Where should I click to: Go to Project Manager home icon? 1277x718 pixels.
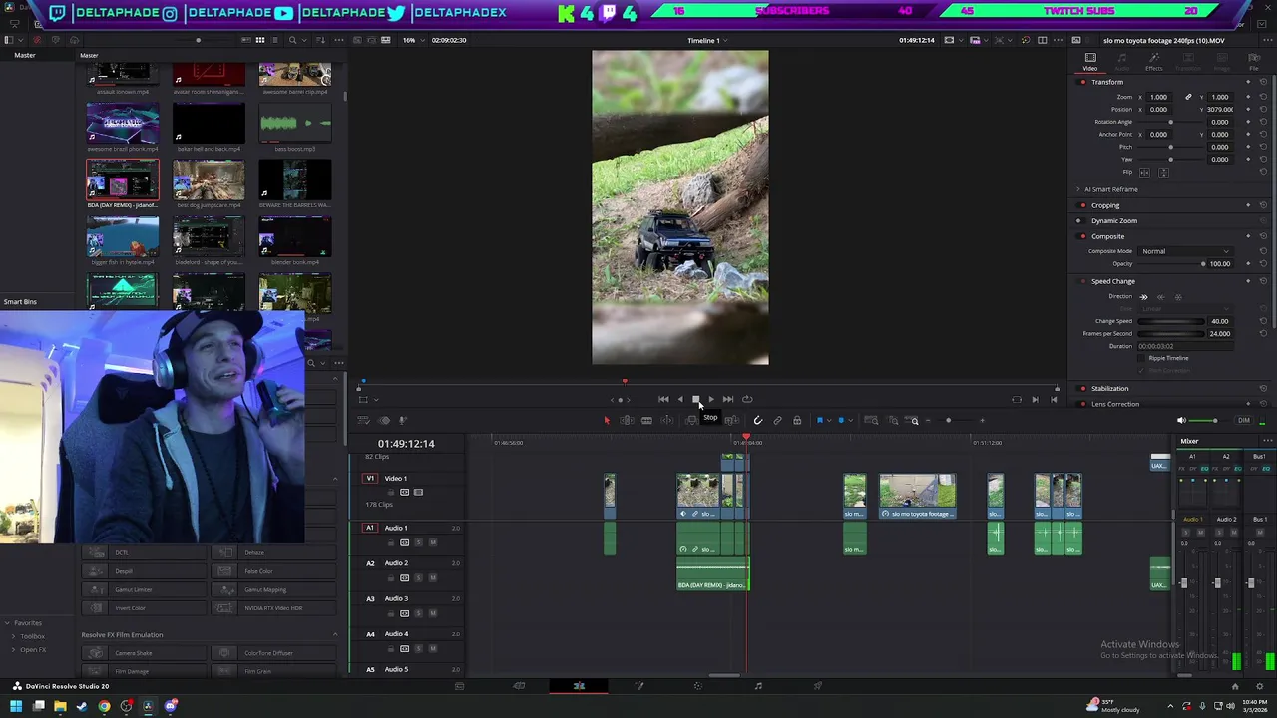click(x=1235, y=686)
